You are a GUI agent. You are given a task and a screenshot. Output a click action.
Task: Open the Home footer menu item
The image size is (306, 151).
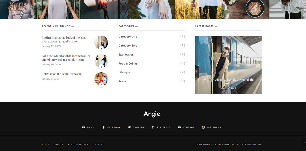46,145
